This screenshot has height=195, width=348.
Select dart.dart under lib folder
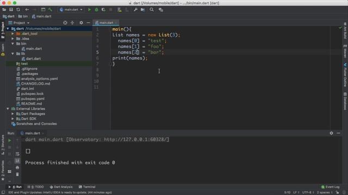tap(32, 59)
